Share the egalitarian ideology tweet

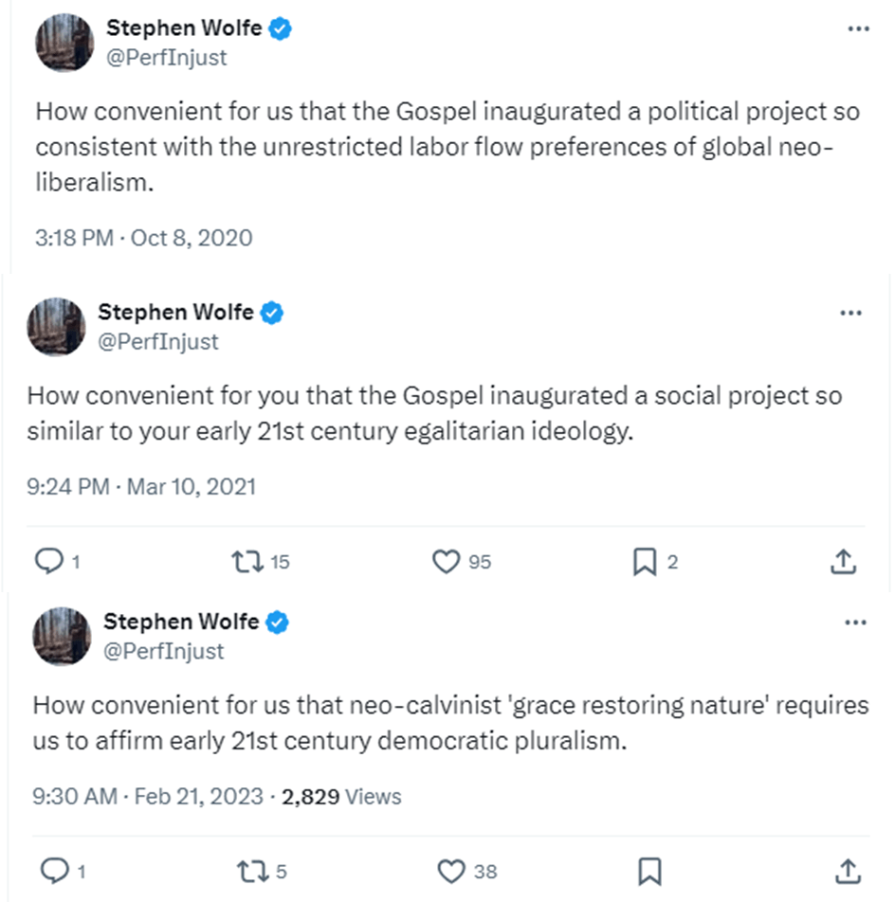pyautogui.click(x=843, y=562)
